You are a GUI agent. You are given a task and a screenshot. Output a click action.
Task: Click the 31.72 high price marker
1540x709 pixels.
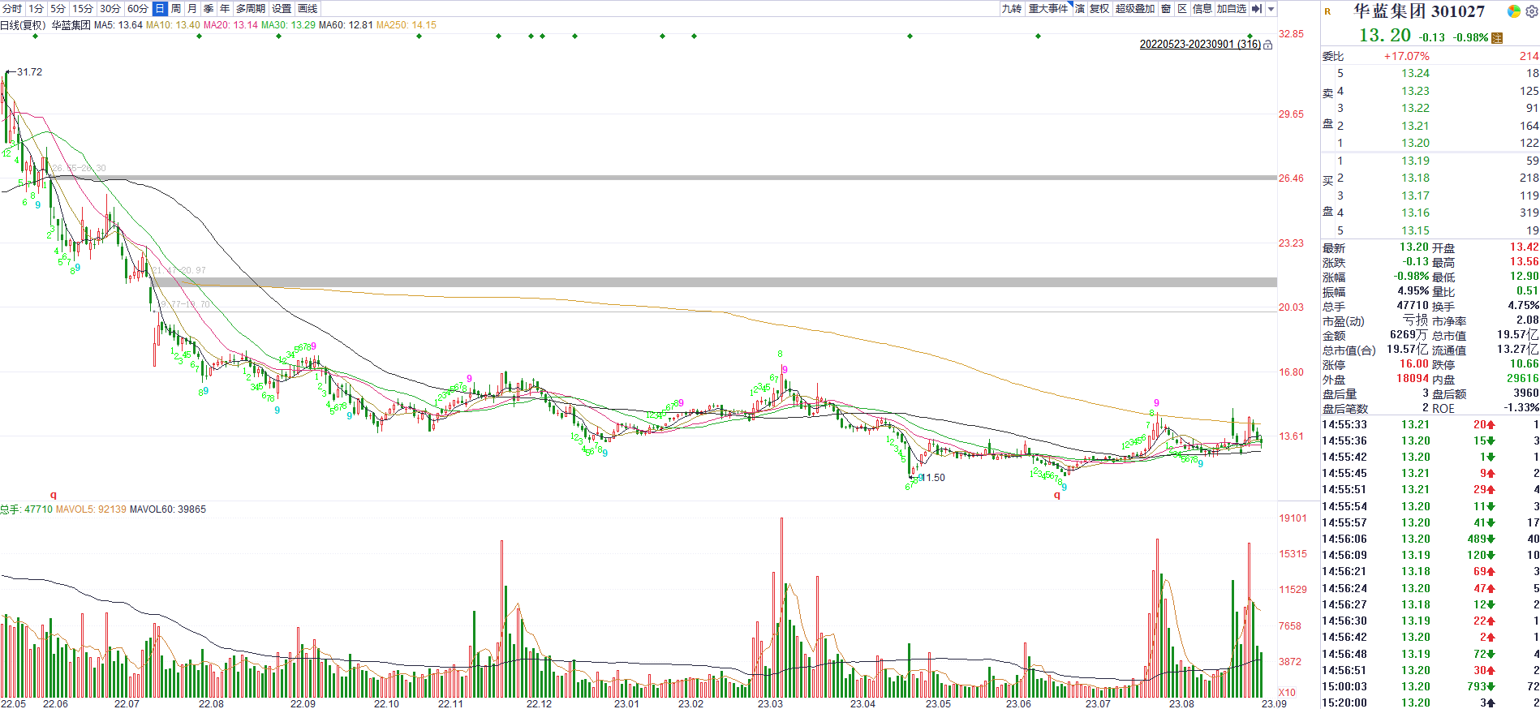29,72
